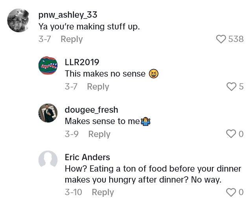Visit the LLR2019 username link
247x203 pixels.
(x=82, y=62)
